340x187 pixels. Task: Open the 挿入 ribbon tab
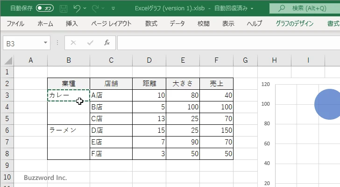click(71, 23)
